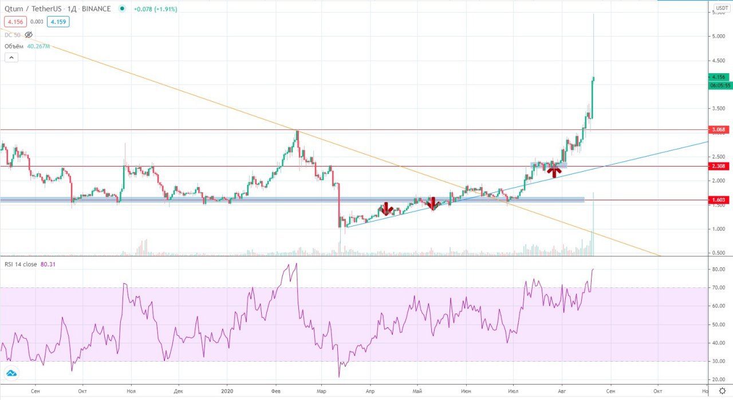Click the 20.00 RSI scale label
This screenshot has height=400, width=733.
719,379
